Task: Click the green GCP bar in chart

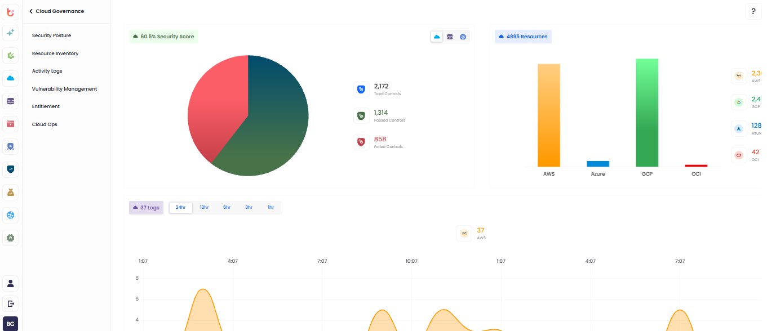Action: [647, 113]
